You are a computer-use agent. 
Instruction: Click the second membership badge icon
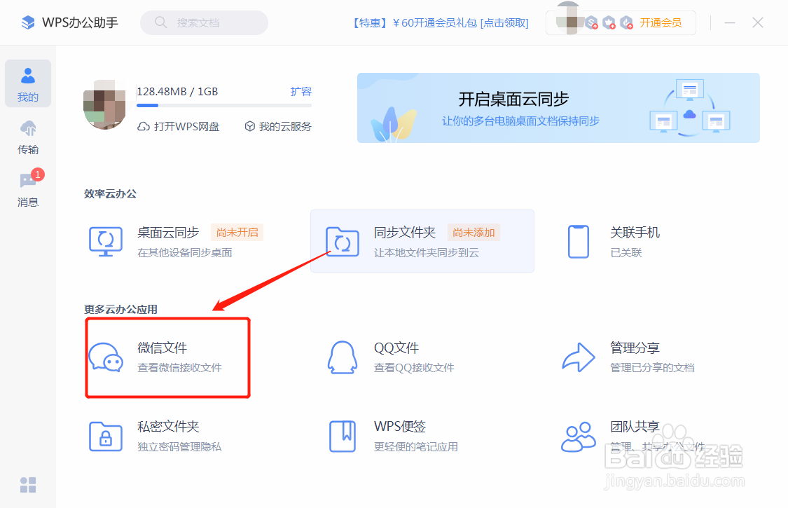(609, 22)
